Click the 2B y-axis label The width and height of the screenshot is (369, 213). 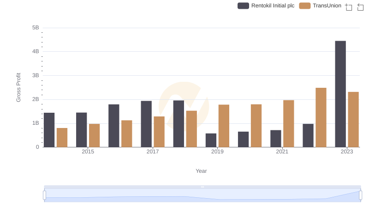click(x=36, y=99)
